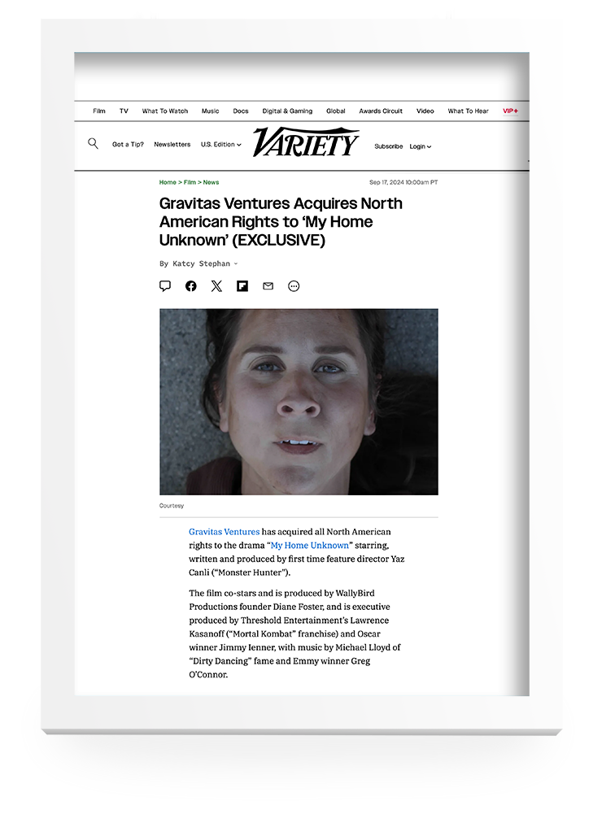
Task: Email the article using envelope icon
Action: point(268,286)
